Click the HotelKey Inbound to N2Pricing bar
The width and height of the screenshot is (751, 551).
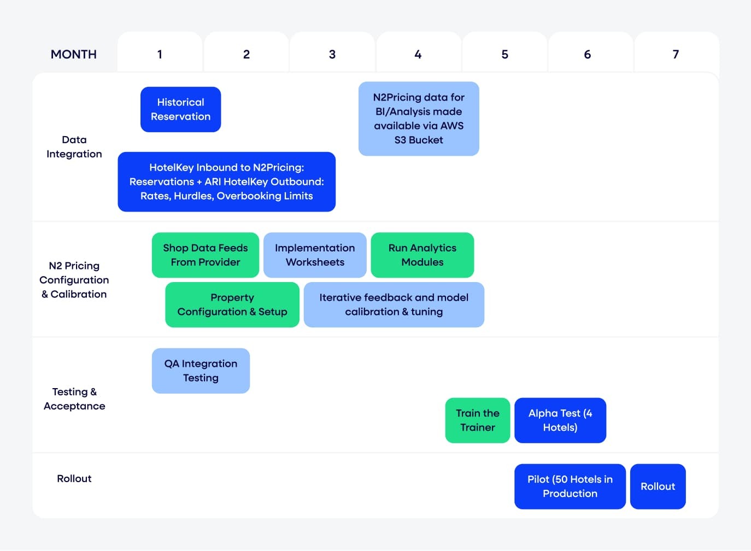226,182
